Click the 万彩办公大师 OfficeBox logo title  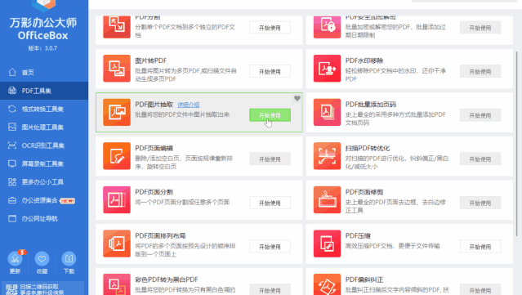pos(43,29)
